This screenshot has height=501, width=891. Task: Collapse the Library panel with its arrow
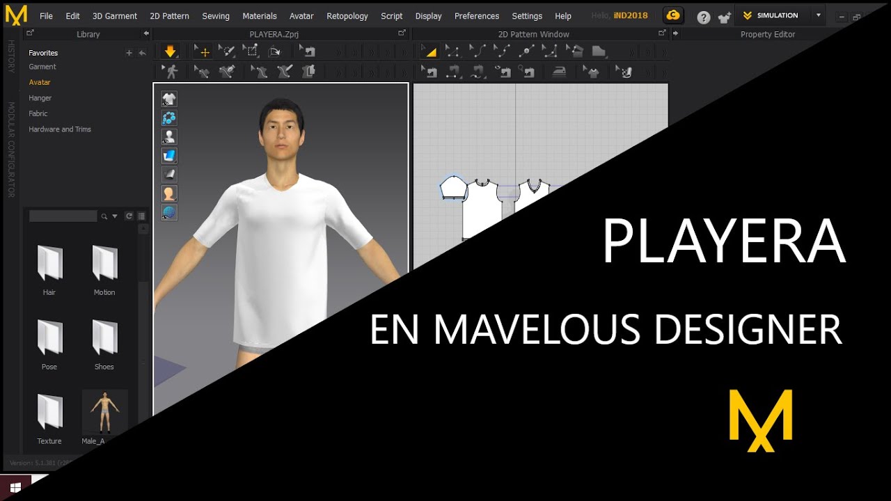tap(145, 33)
